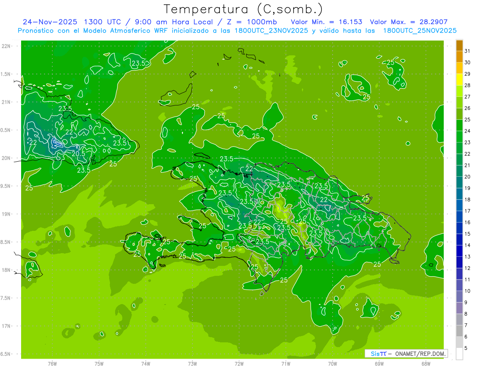Click the 70W longitude axis label
Viewport: 478px width, 369px height.
pos(333,363)
